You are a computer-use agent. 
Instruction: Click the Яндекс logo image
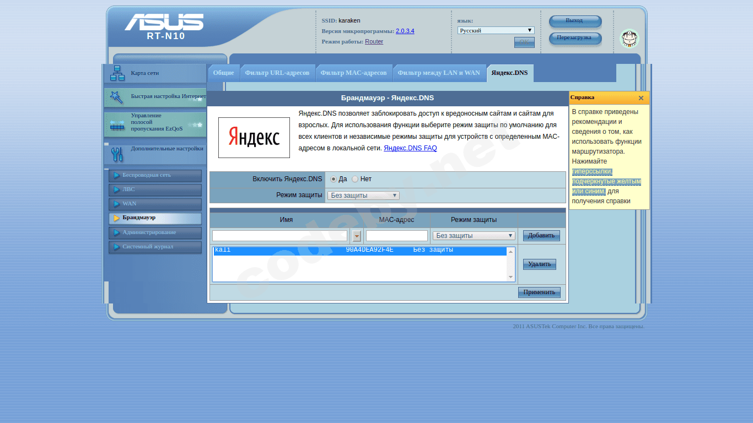pos(254,138)
